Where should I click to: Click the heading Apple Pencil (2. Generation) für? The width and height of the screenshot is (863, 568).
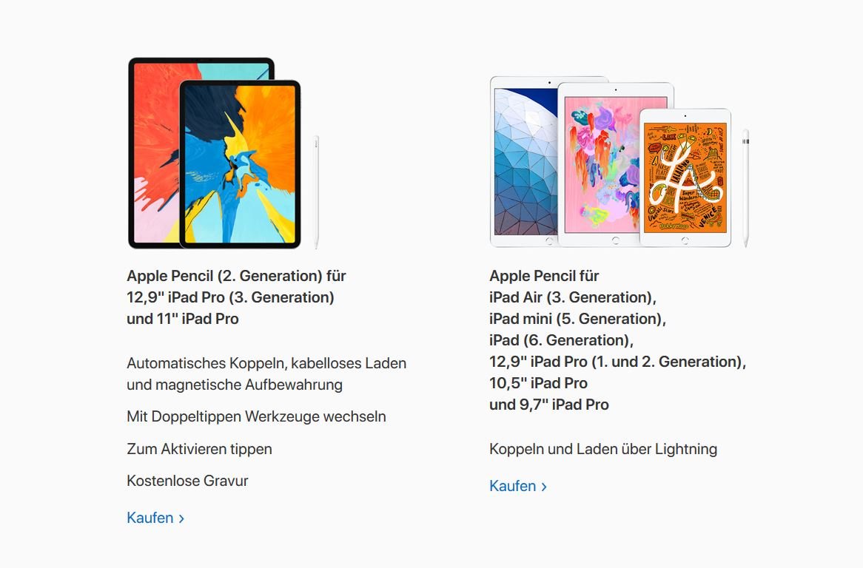[x=236, y=275]
